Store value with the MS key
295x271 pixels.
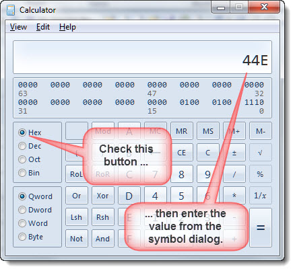pos(208,131)
